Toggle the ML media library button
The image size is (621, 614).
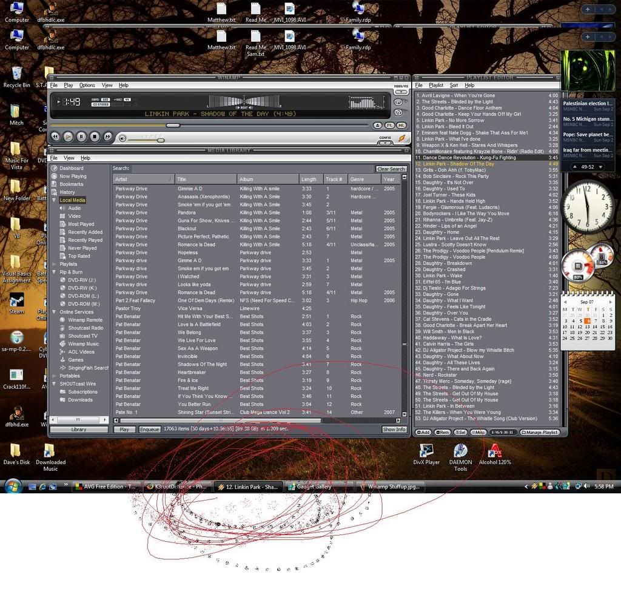click(401, 125)
